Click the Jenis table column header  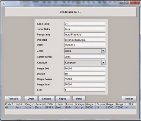(x=60, y=104)
